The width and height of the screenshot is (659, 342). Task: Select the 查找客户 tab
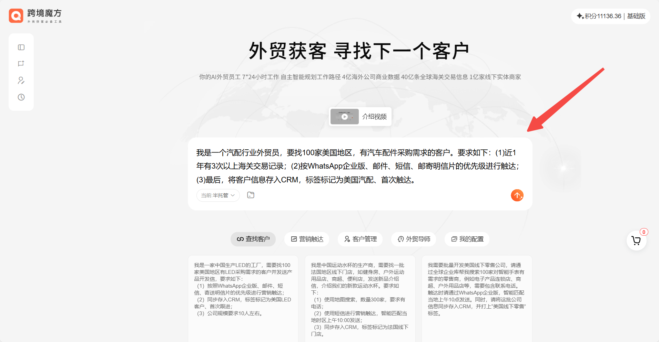[253, 239]
